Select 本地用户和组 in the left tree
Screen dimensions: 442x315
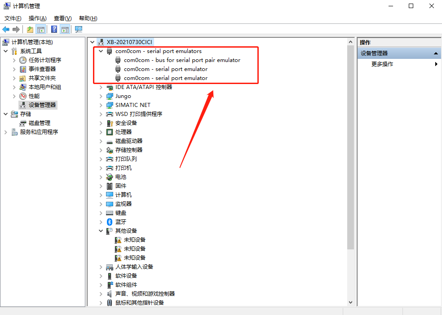(45, 87)
